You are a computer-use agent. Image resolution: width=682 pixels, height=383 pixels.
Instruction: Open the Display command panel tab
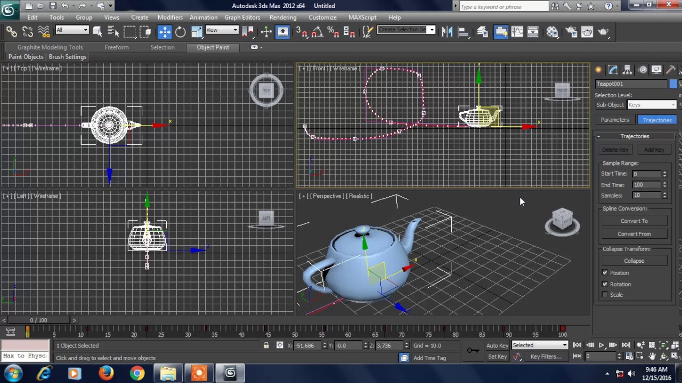(x=656, y=70)
